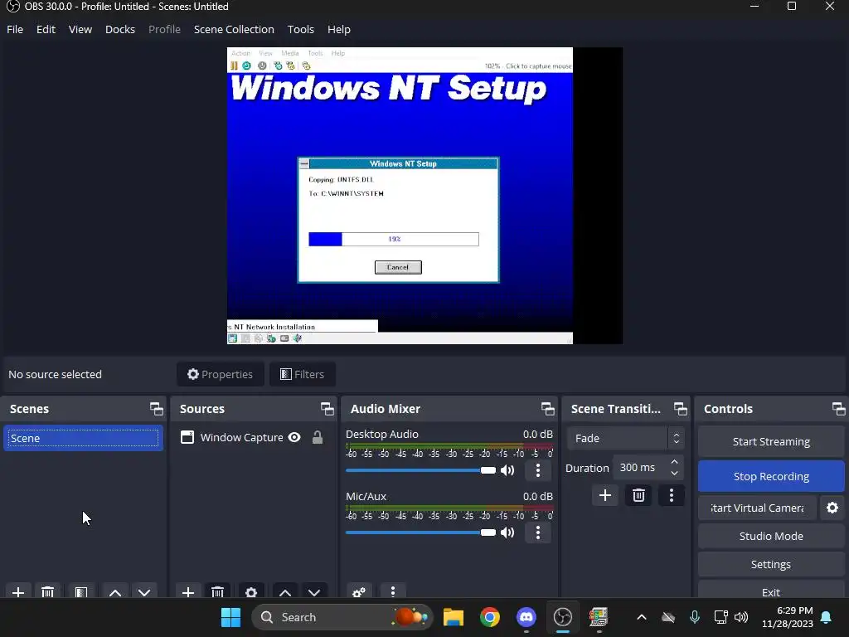Open Audio Mixer menu at the dock bottom
This screenshot has height=637, width=849.
[x=393, y=592]
